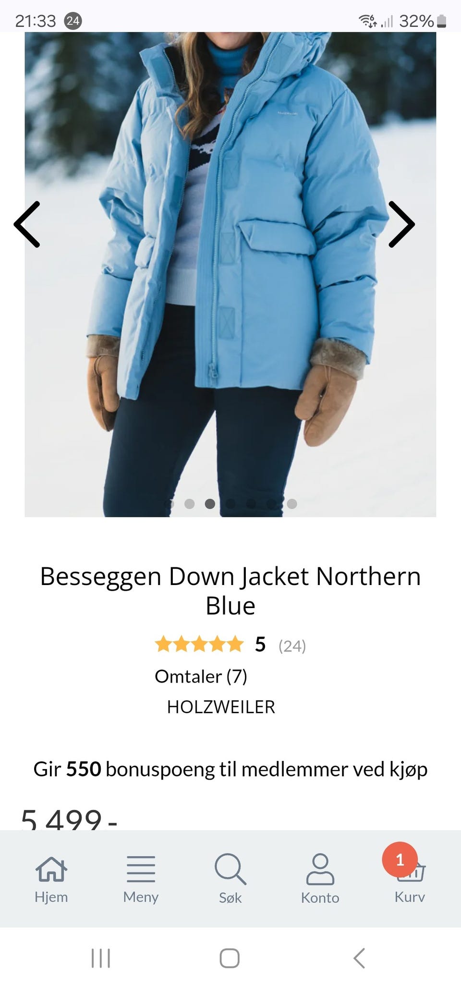Tap Android back button

(x=359, y=958)
